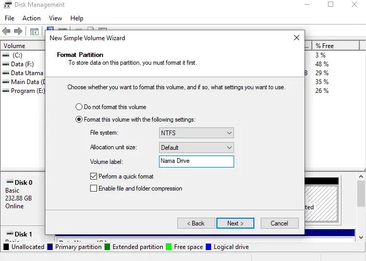Click the Disk 1 drive icon
This screenshot has height=261, width=366.
click(x=10, y=233)
